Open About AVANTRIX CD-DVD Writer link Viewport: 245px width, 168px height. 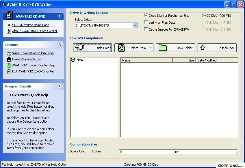[35, 31]
